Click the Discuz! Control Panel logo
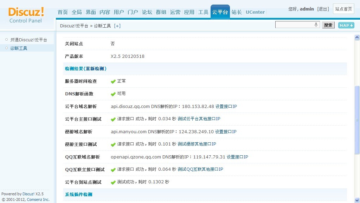 (x=26, y=15)
